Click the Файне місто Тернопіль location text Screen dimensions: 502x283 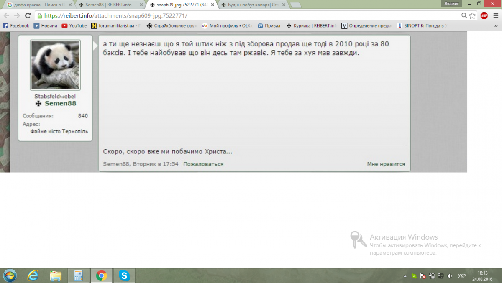coord(59,131)
